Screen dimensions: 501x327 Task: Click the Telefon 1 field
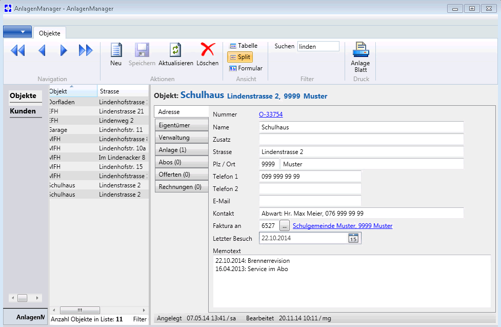(310, 176)
